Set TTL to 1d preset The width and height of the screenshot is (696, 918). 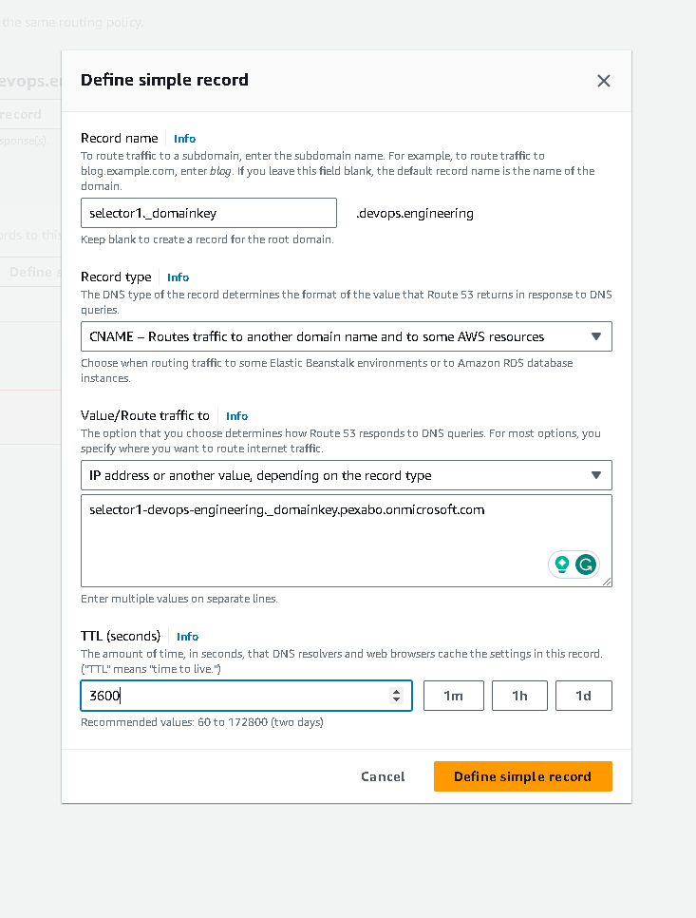click(584, 696)
